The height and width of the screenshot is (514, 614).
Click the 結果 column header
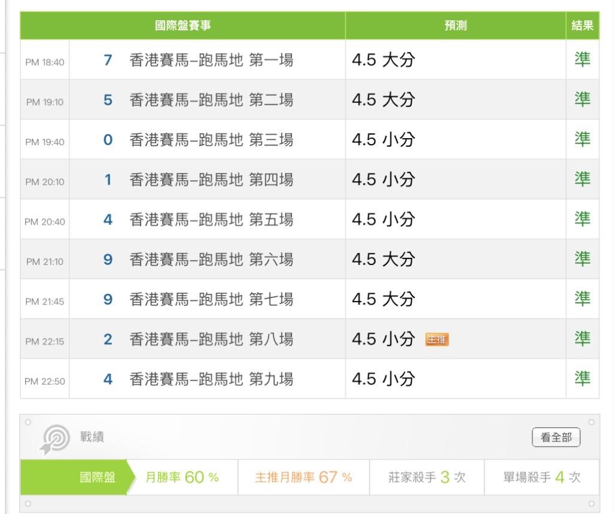coord(582,26)
